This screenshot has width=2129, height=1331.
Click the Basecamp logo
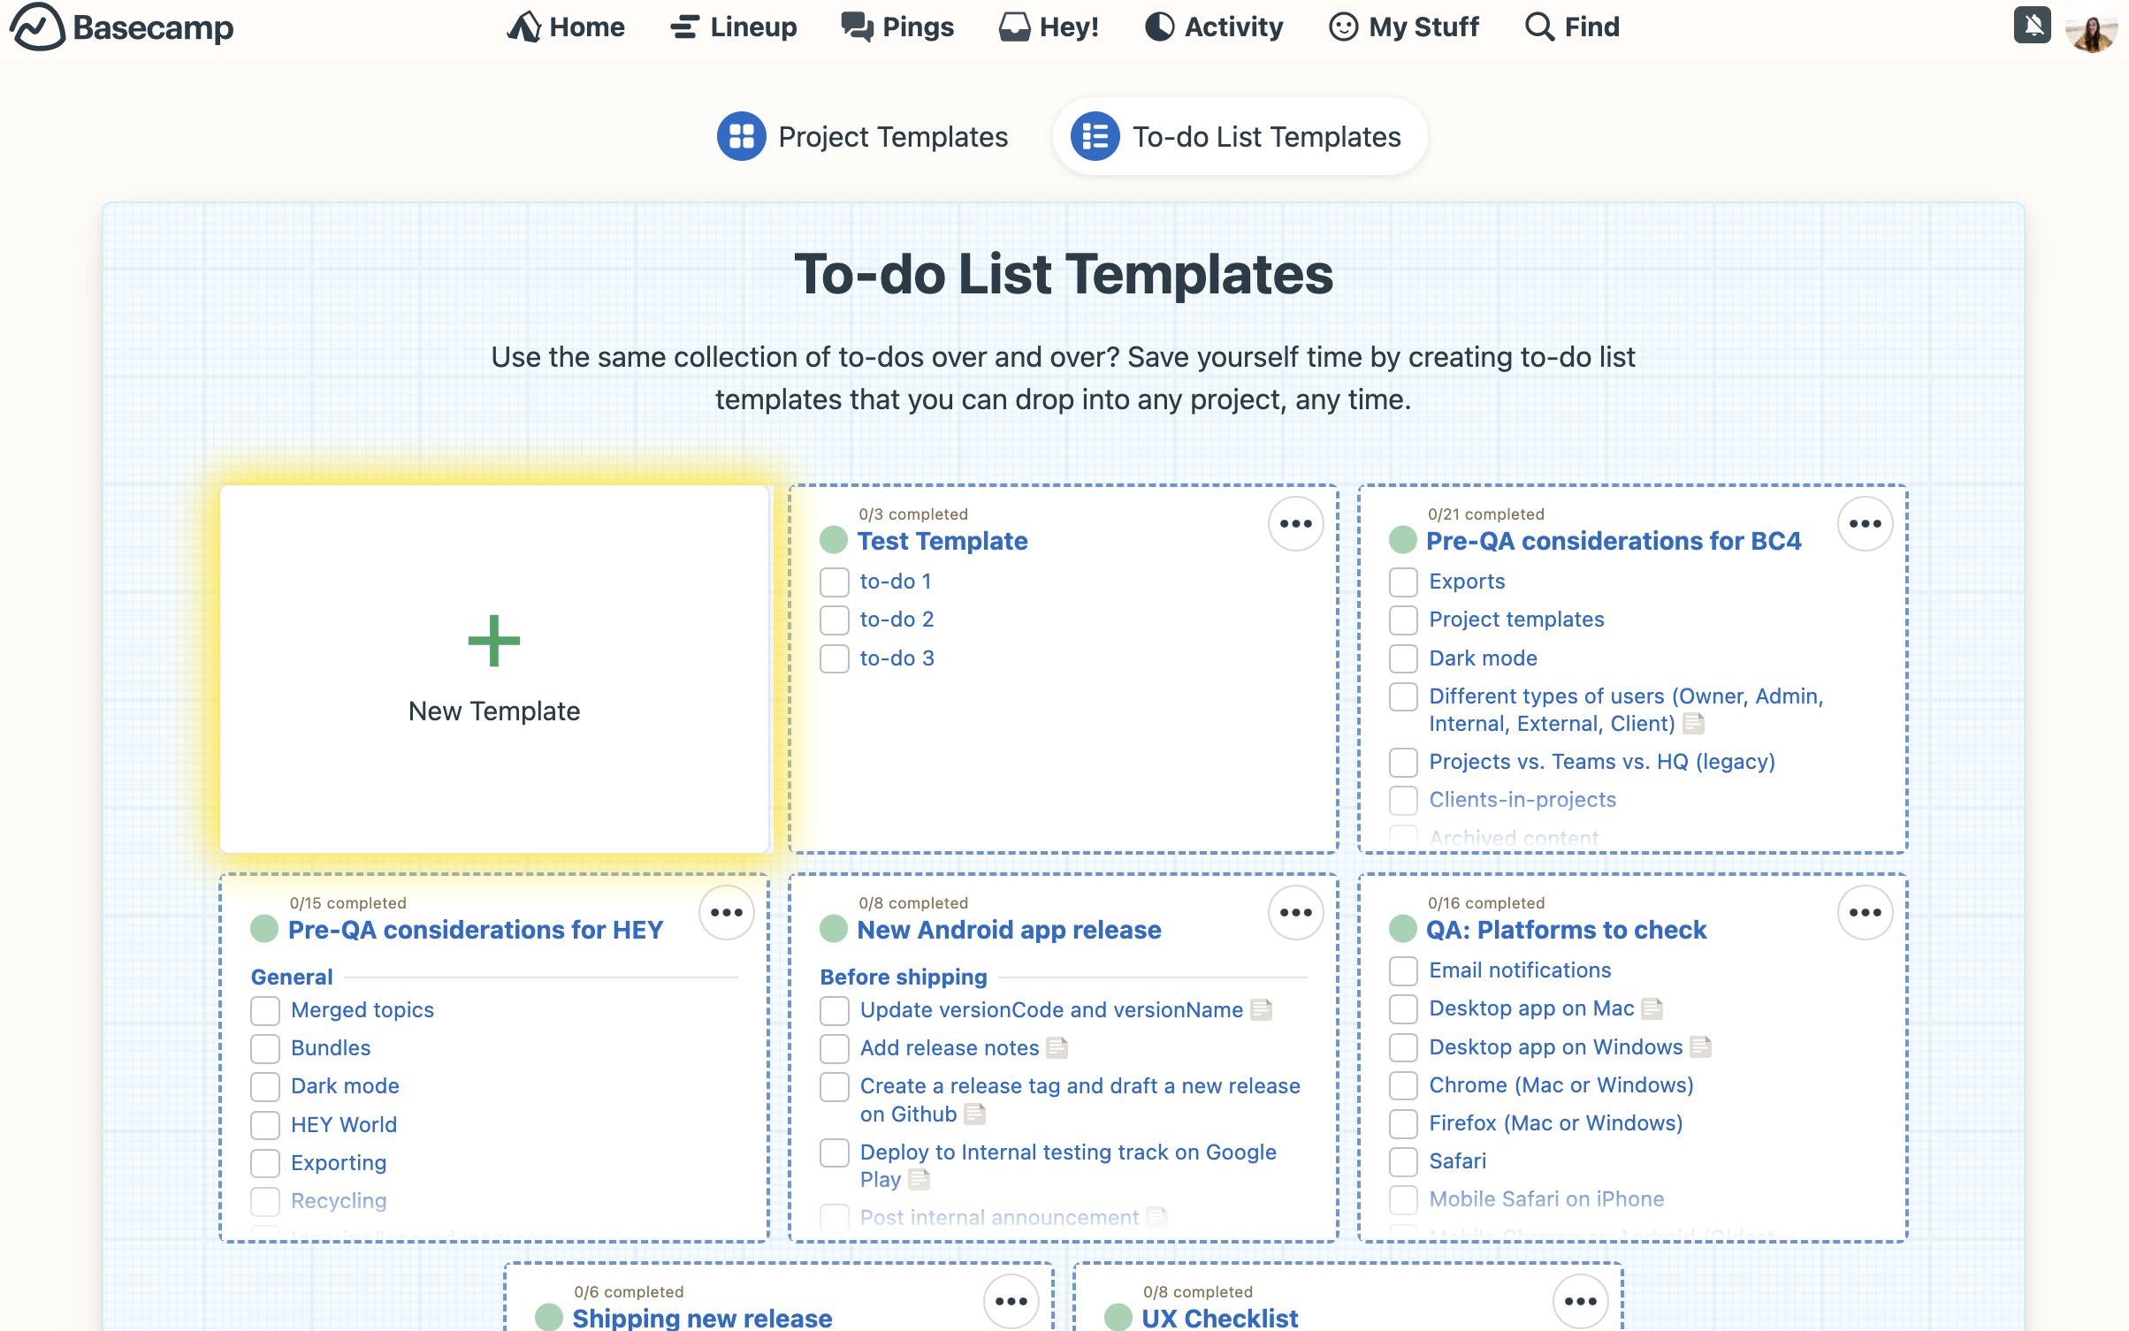coord(122,27)
